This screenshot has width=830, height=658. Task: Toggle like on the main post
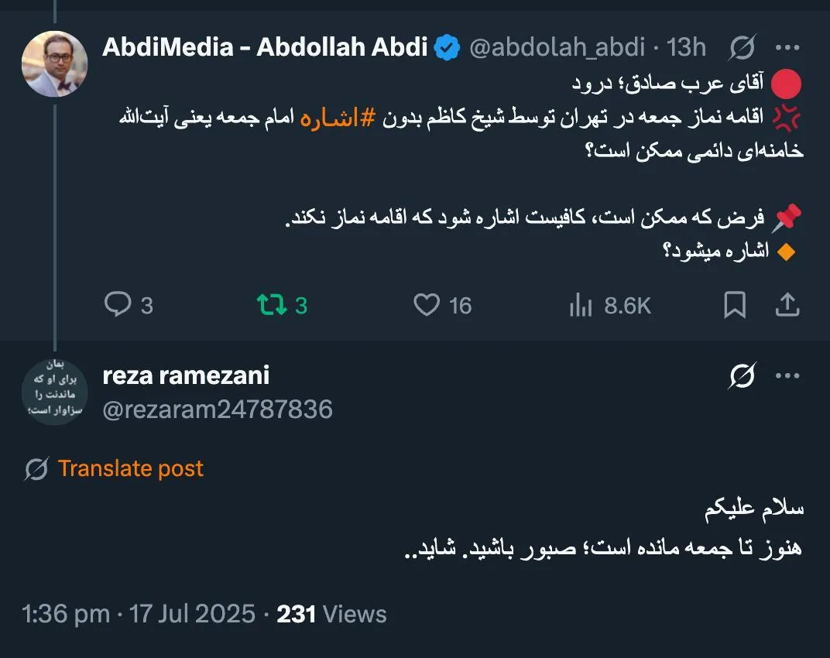(x=427, y=305)
